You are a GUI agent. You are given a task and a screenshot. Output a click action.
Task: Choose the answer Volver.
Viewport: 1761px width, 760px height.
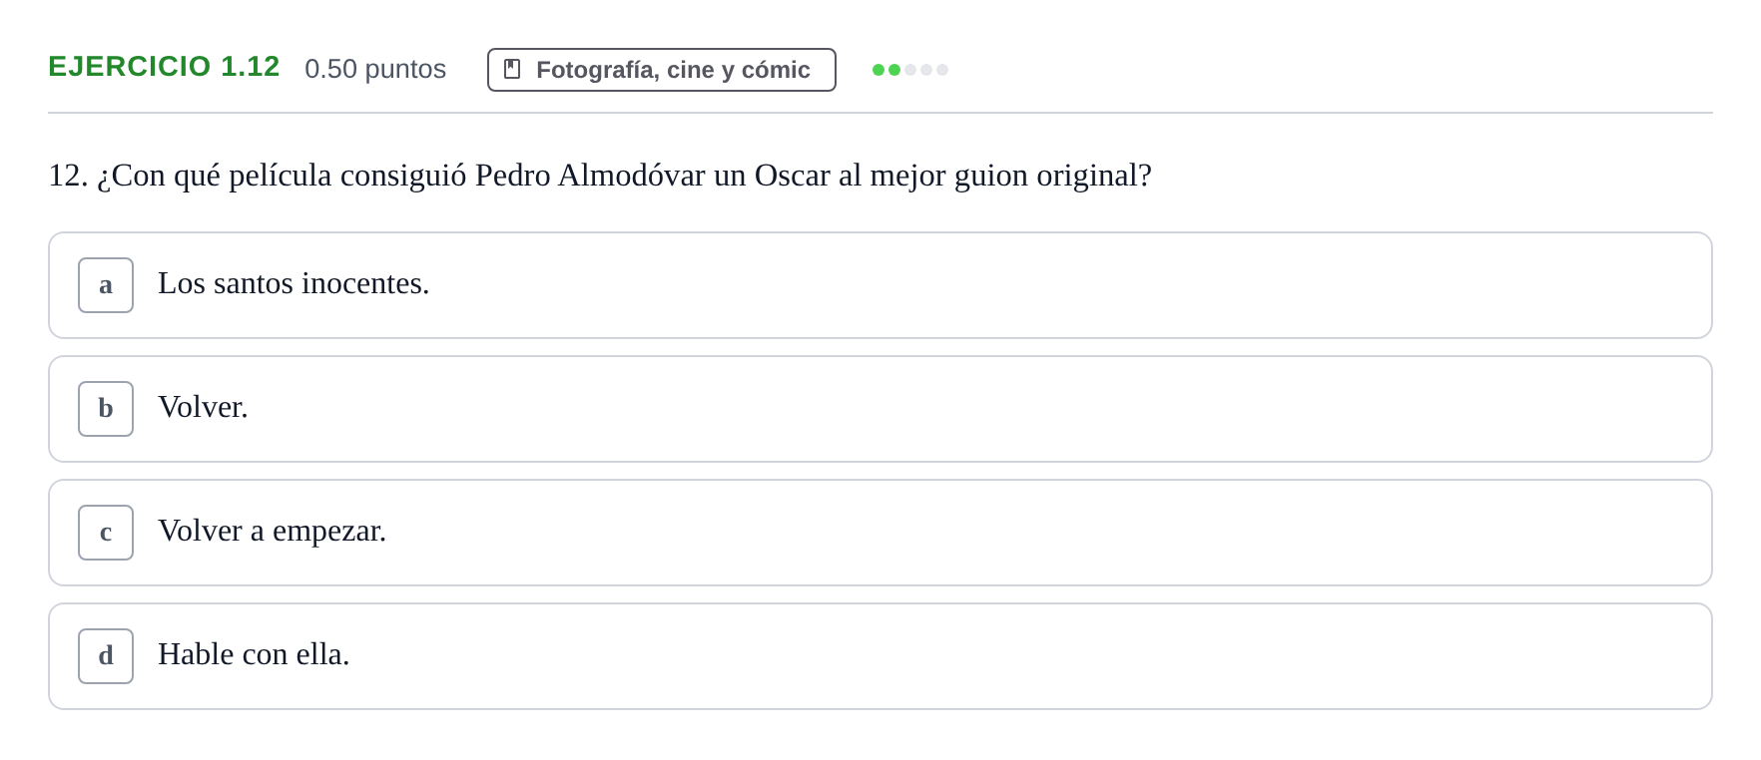tap(203, 408)
